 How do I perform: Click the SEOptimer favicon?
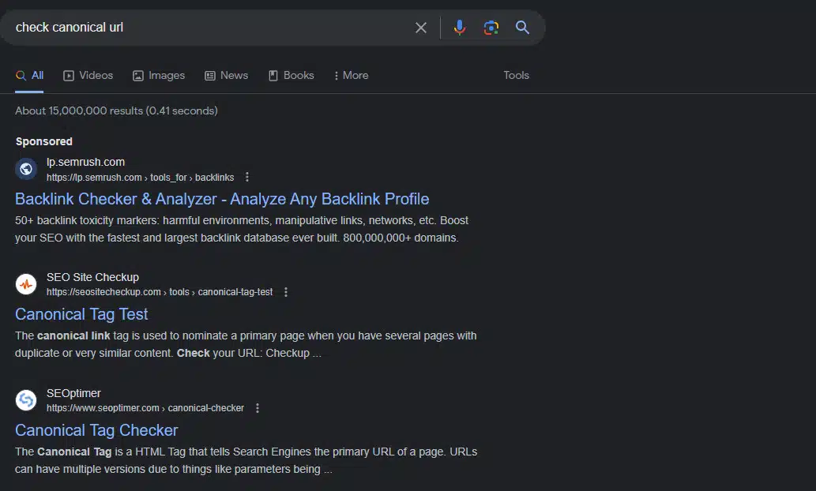click(x=26, y=400)
